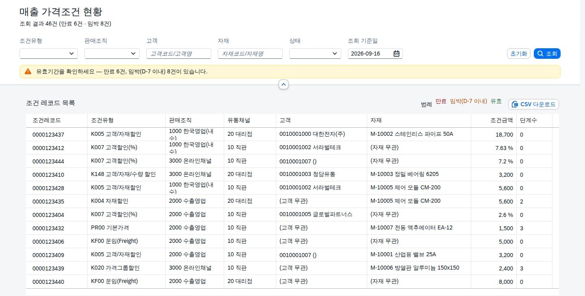Select record 0000123444
Viewport: 585px width, 296px height.
[x=48, y=161]
